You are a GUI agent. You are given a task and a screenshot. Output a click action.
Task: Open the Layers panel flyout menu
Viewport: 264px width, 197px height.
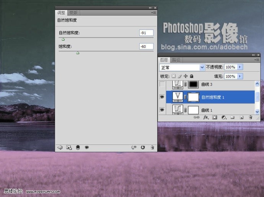pyautogui.click(x=257, y=60)
